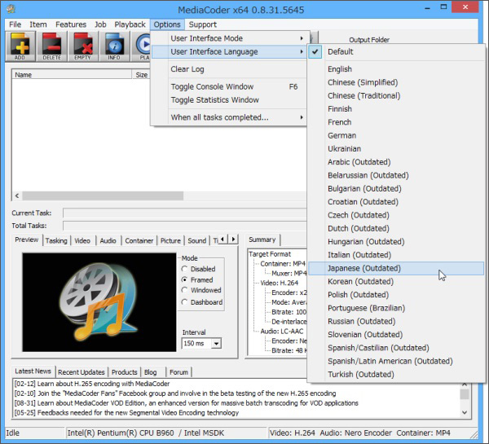The height and width of the screenshot is (444, 489).
Task: Select Default language option
Action: click(396, 52)
